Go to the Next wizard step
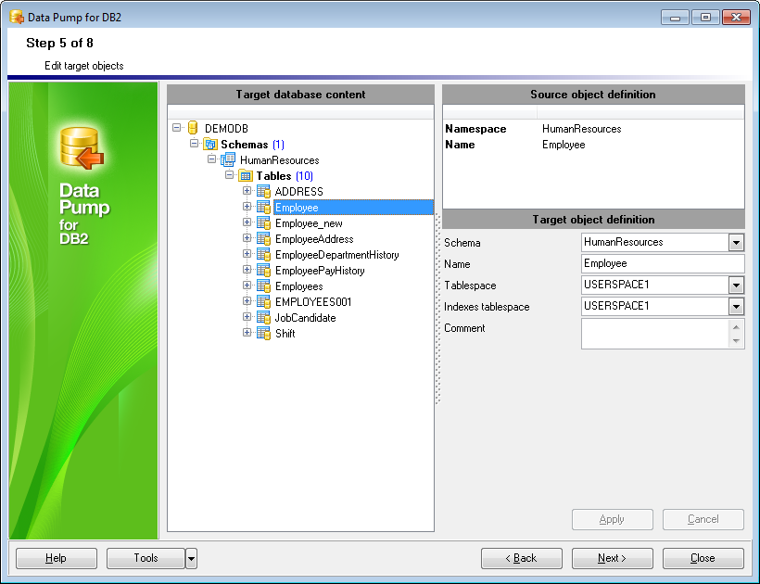Image resolution: width=760 pixels, height=584 pixels. [612, 558]
